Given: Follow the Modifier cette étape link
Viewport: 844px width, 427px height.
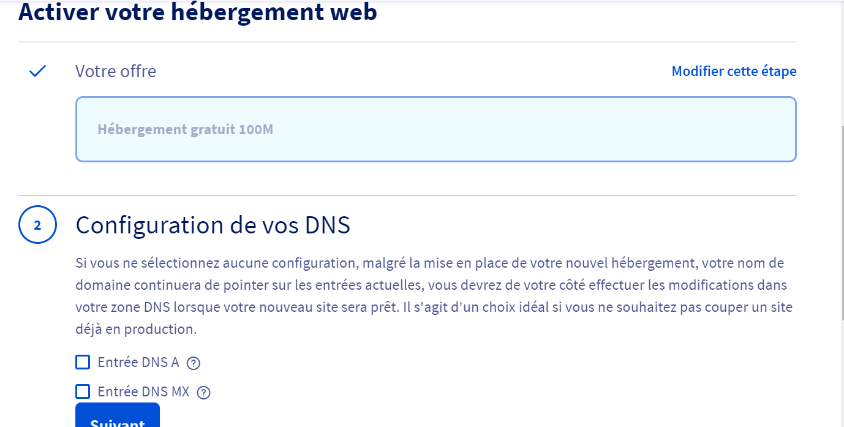Looking at the screenshot, I should 734,71.
